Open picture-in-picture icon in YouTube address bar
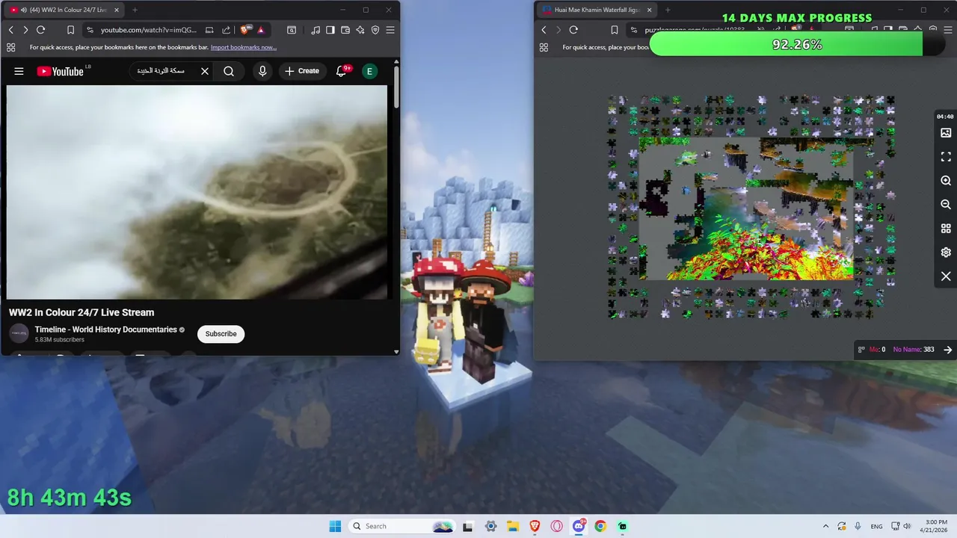This screenshot has width=957, height=538. pos(209,30)
